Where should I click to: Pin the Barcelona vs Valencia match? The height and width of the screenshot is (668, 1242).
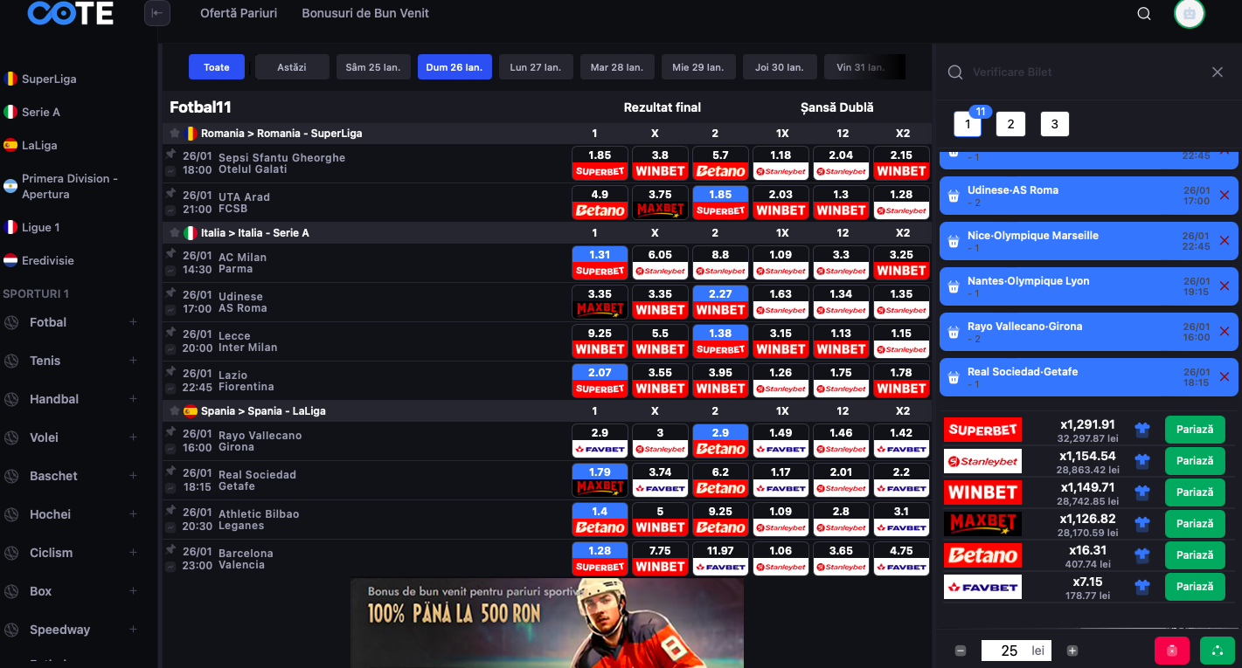(171, 549)
